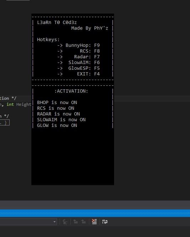Viewport: 190px width, 237px height.
Task: Click console line RCS is now ON
Action: point(56,108)
